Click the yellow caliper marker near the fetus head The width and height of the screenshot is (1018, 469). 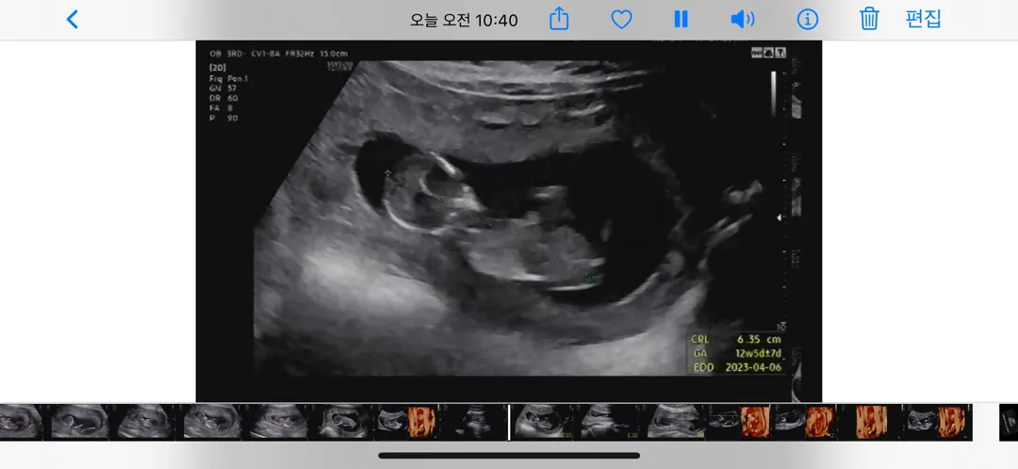click(388, 172)
